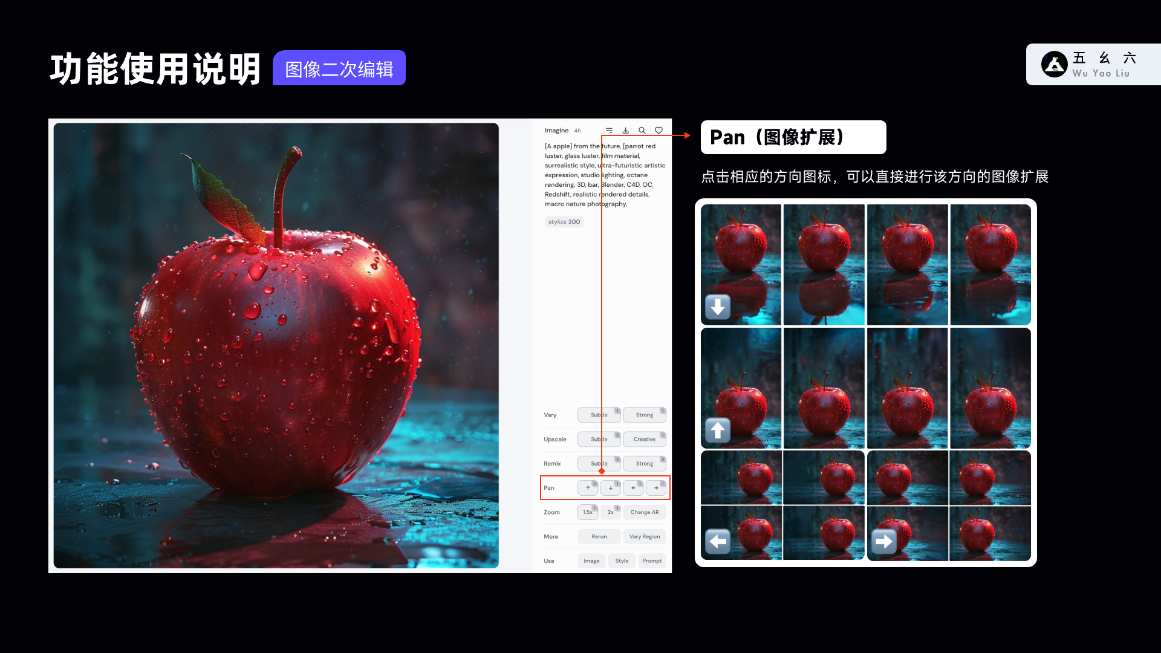This screenshot has height=653, width=1161.
Task: Click the Pan left arrow button
Action: point(633,488)
